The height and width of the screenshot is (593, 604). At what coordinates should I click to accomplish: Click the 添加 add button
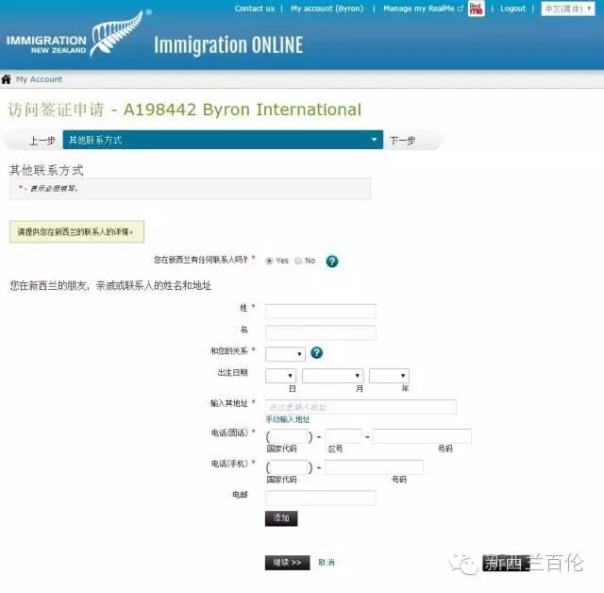tap(281, 518)
